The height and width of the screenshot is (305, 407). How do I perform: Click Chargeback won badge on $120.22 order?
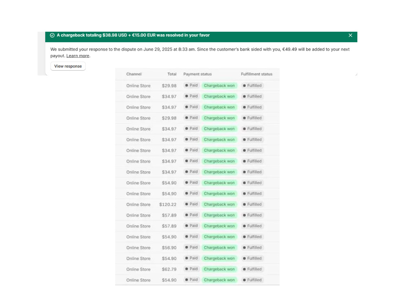point(219,205)
